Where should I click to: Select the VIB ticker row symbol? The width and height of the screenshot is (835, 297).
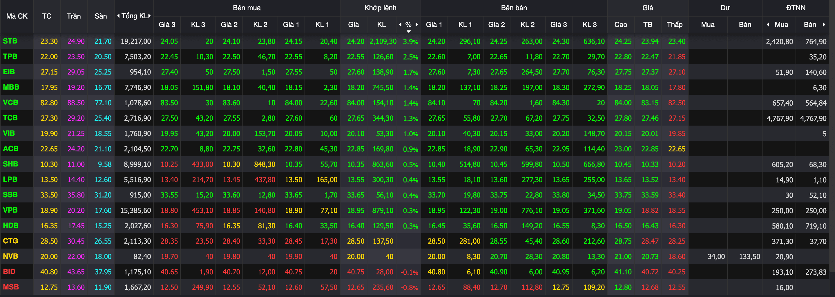tap(9, 133)
